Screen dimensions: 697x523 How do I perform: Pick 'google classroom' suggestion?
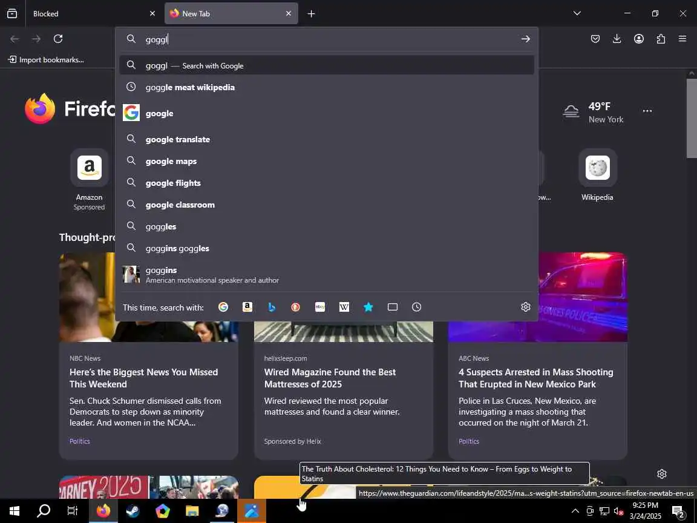[327, 205]
